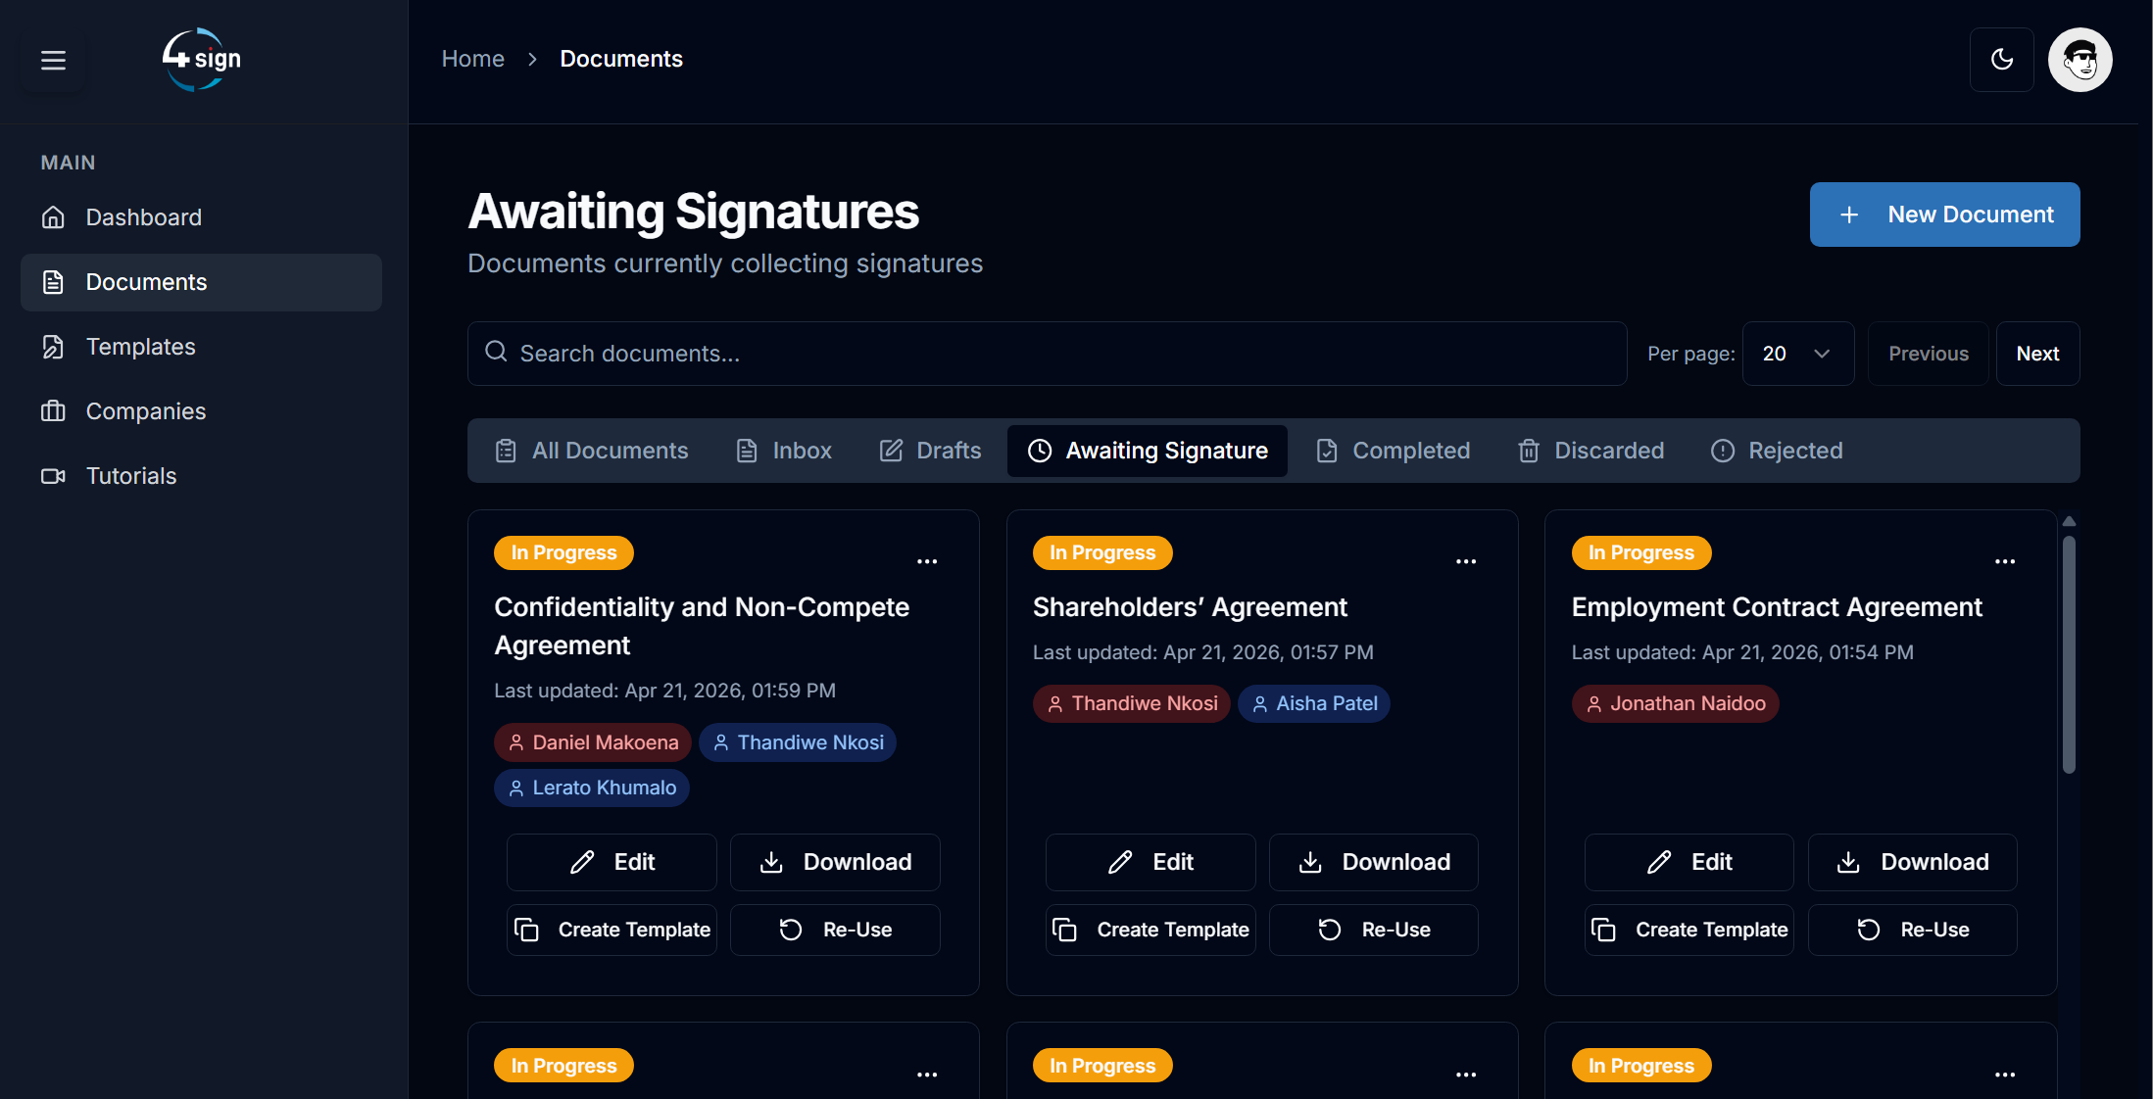The image size is (2153, 1099).
Task: Open Companies in the sidebar
Action: pyautogui.click(x=201, y=411)
